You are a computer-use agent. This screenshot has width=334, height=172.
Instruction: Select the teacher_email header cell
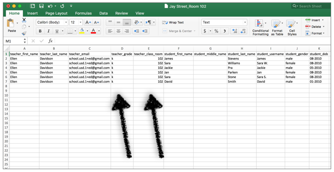click(90, 54)
